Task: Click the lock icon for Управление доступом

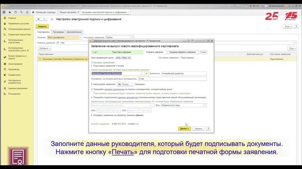Action: point(5,23)
